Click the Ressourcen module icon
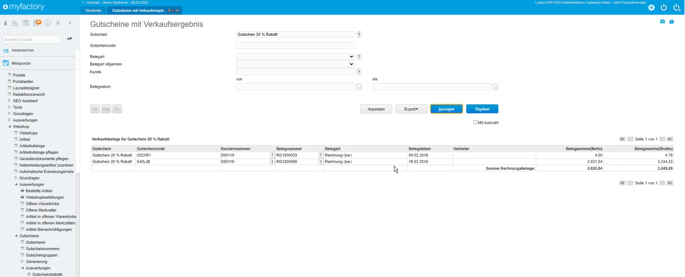This screenshot has width=685, height=277. tap(6, 50)
